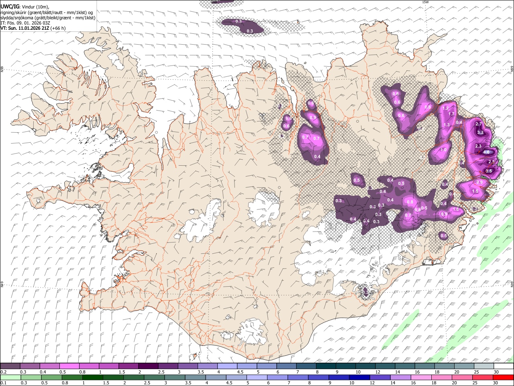Click the 'rigning/skúrir' legend description line
Viewport: 514px width, 386px height.
[47, 12]
